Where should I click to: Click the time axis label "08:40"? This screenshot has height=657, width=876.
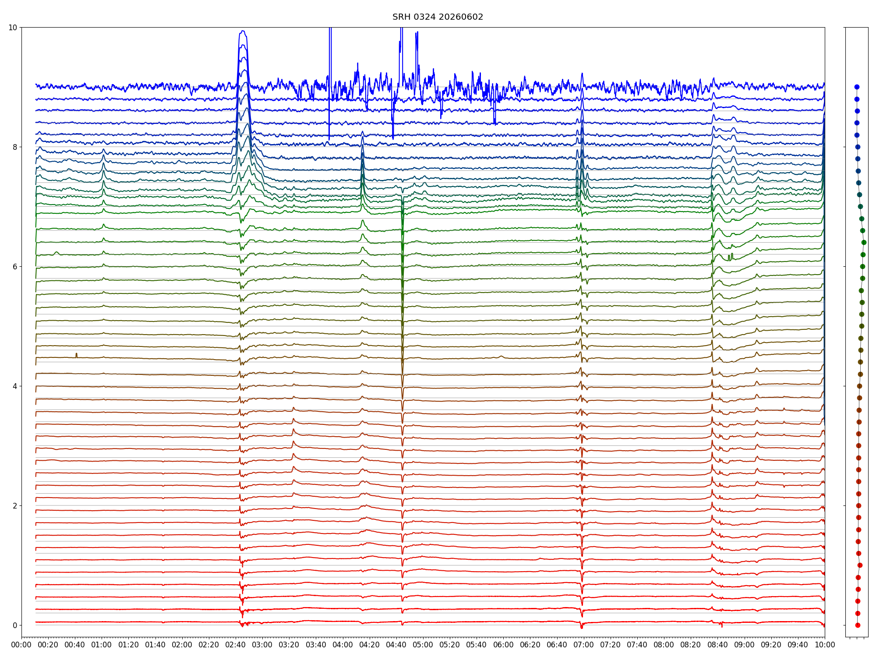click(x=718, y=645)
